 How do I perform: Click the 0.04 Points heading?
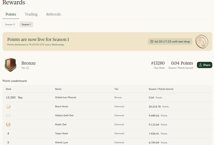pyautogui.click(x=182, y=63)
